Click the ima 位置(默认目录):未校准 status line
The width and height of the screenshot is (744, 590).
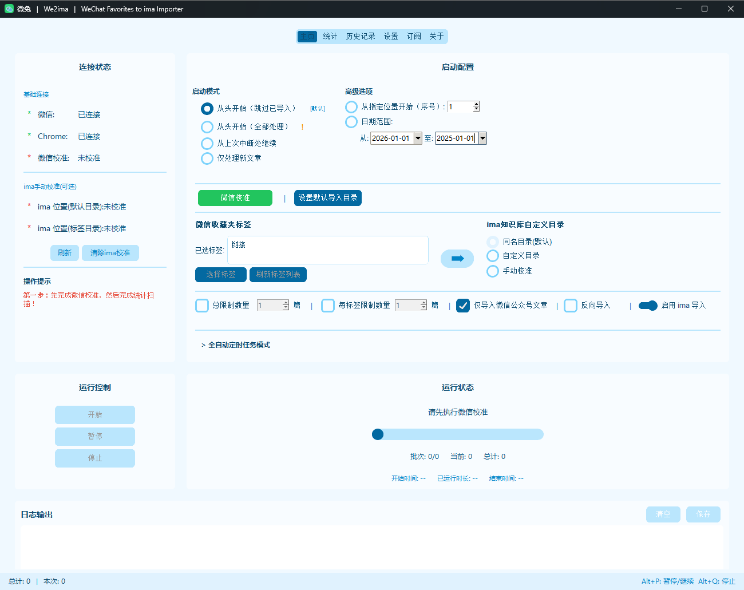[x=82, y=207]
